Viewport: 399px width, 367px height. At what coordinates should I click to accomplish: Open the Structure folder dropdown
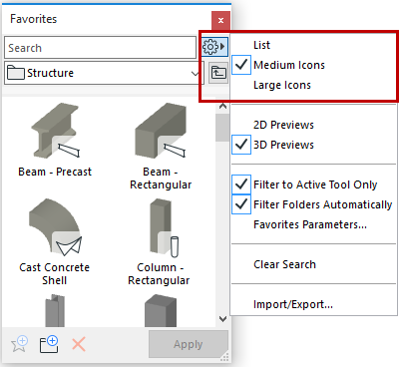click(x=104, y=73)
